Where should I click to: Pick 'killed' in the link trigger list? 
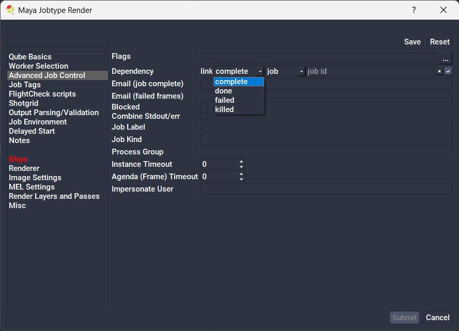click(224, 109)
